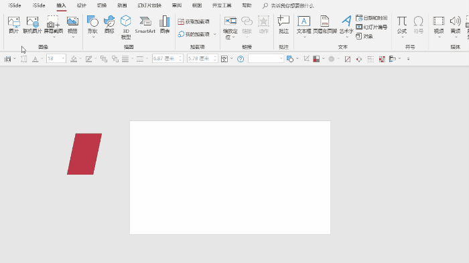Image resolution: width=469 pixels, height=263 pixels.
Task: Expand the screenshot (屏幕截图) dropdown arrow
Action: click(54, 37)
